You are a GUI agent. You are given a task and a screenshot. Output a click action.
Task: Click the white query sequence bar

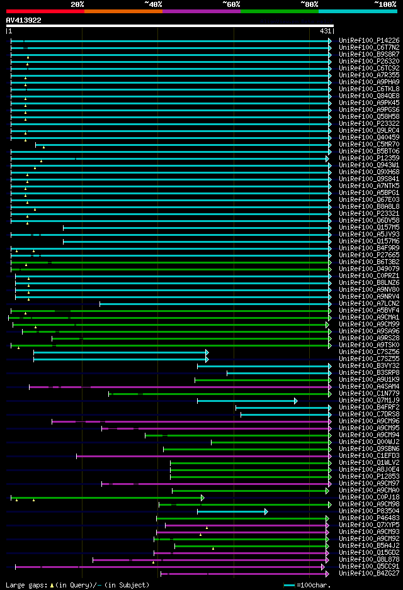[x=170, y=26]
